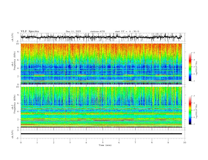
Task: Click the time axis tick label '7'
Action: [136, 142]
